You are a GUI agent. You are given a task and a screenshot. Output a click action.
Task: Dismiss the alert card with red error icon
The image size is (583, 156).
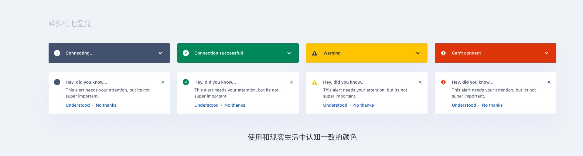point(549,82)
